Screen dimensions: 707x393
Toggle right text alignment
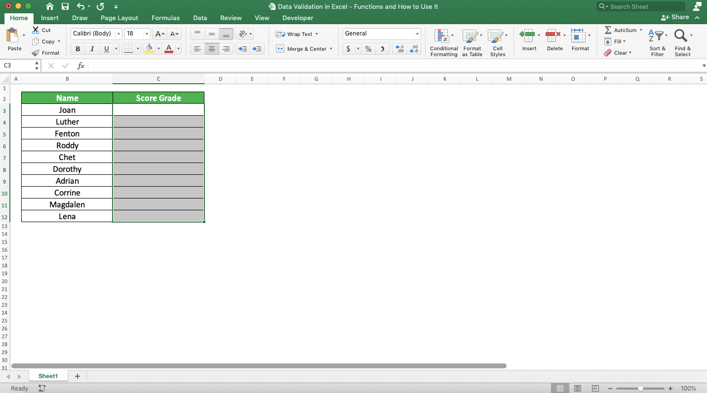tap(226, 49)
